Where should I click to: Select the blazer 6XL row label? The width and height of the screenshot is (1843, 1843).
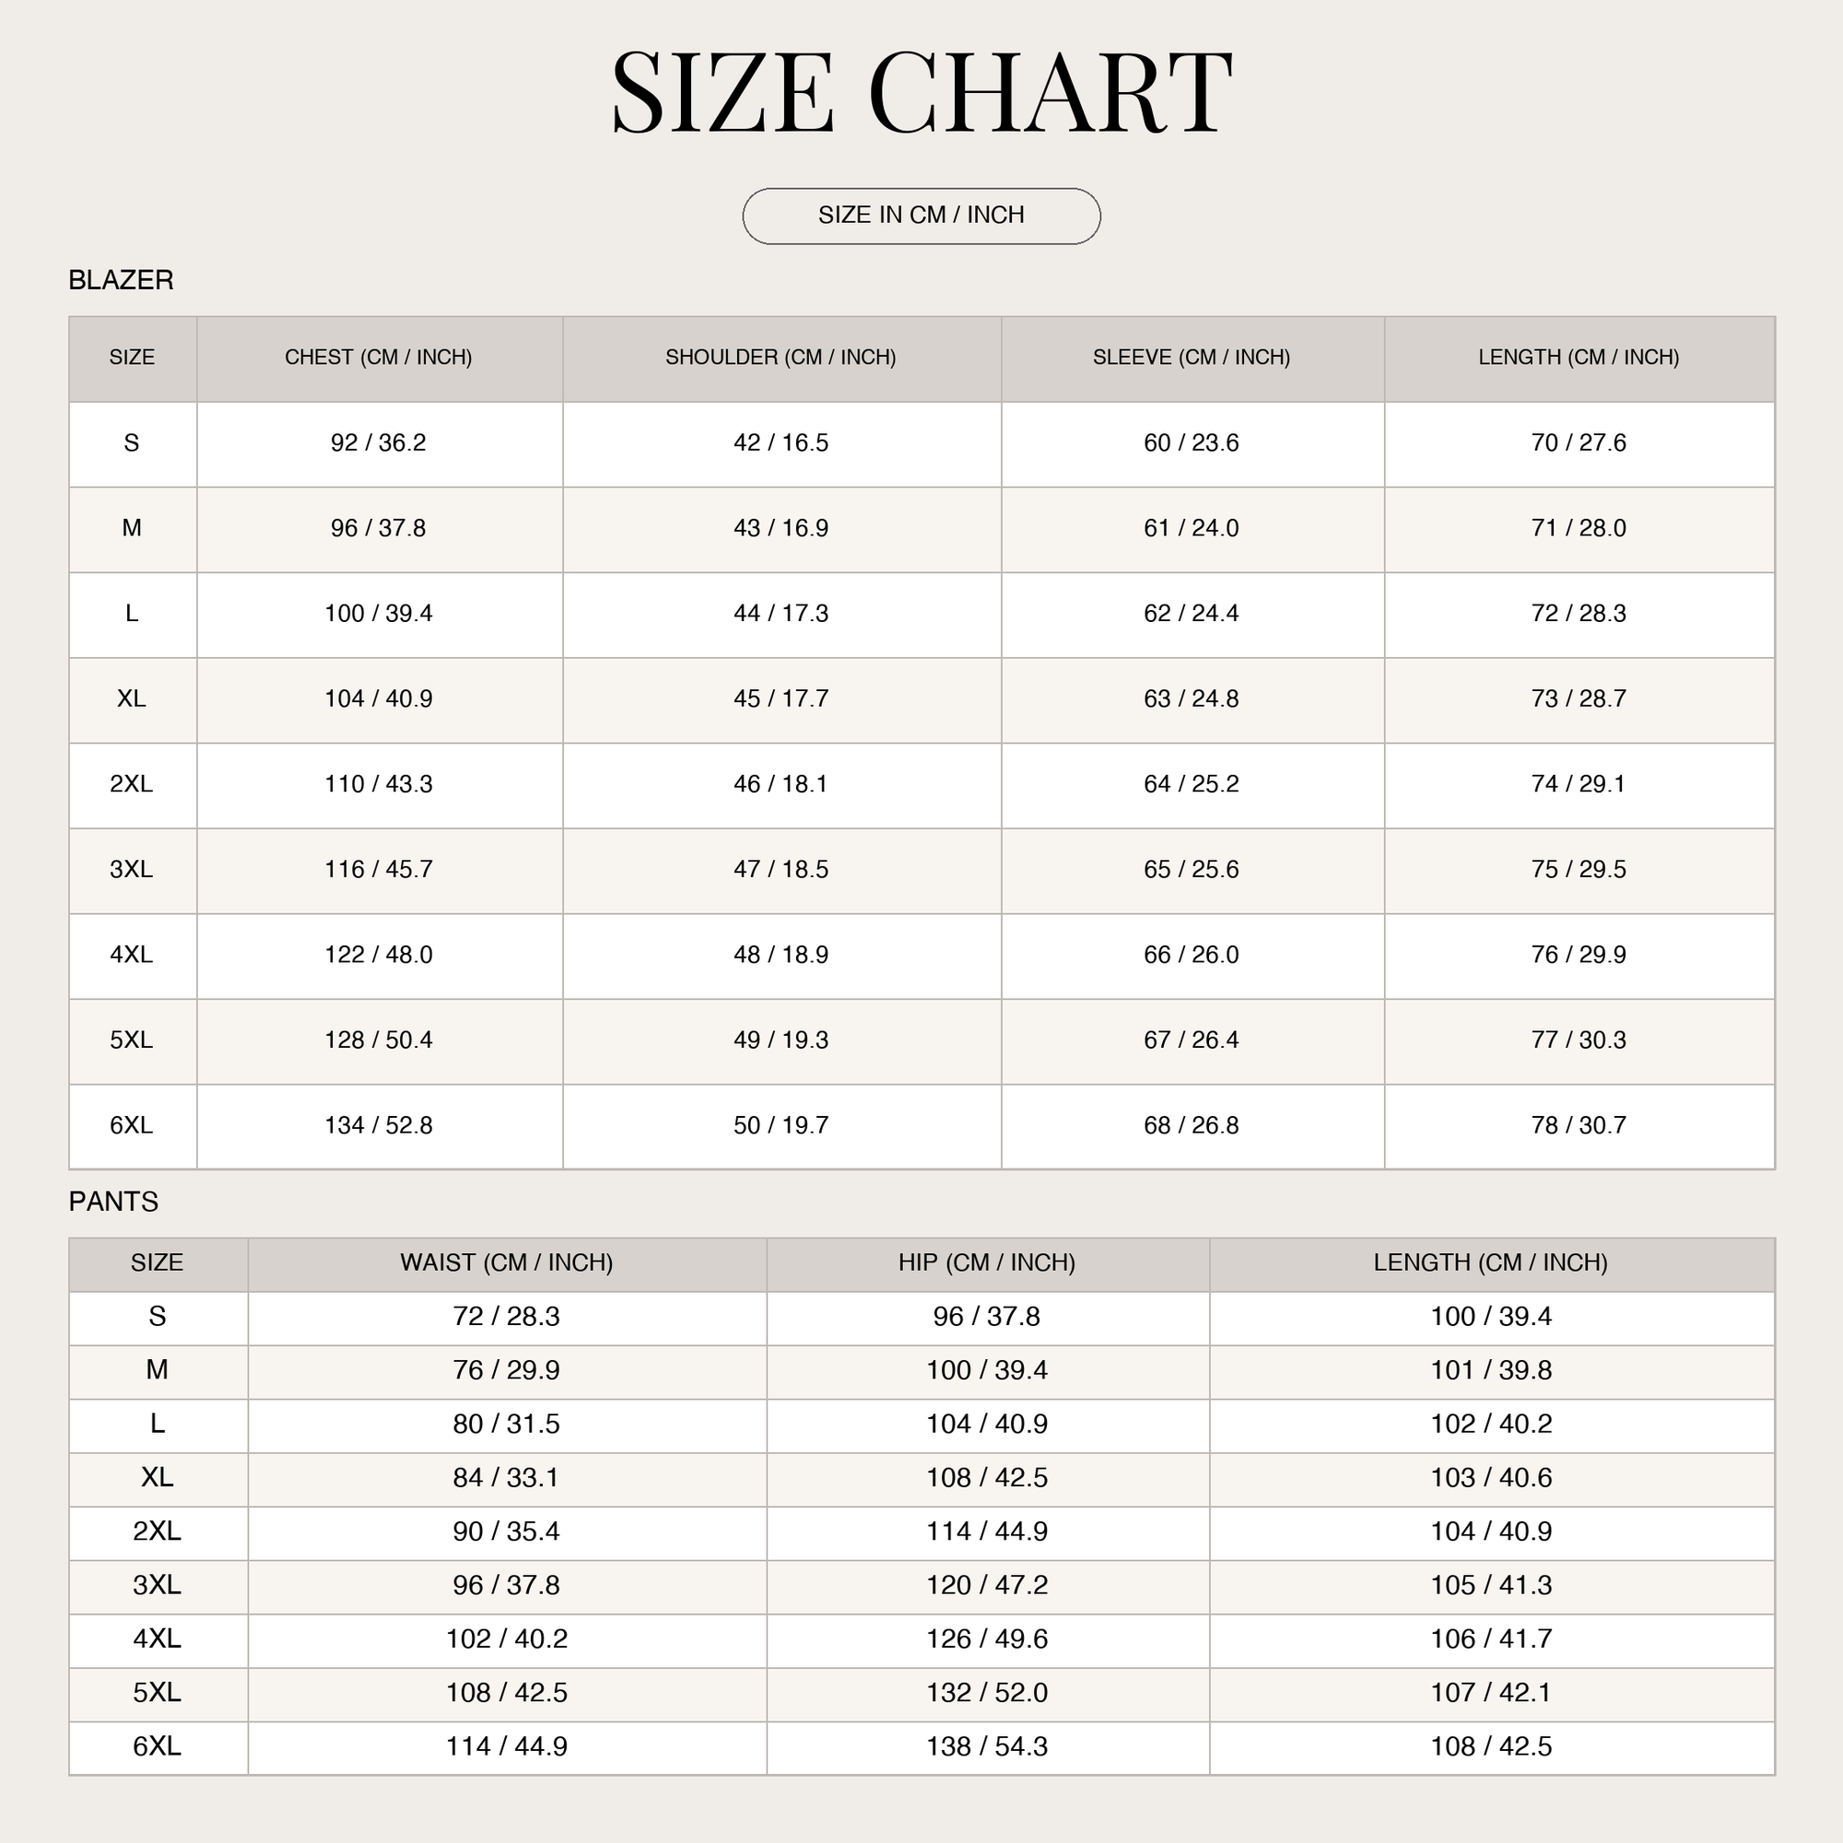tap(132, 1124)
